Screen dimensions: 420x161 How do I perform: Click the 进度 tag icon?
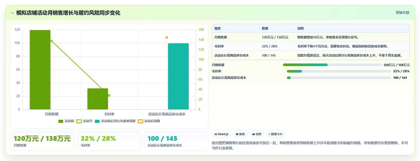253,134
